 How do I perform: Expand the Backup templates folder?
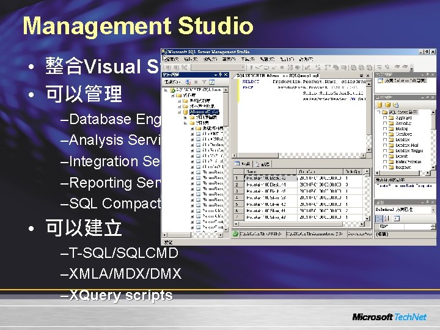385,129
